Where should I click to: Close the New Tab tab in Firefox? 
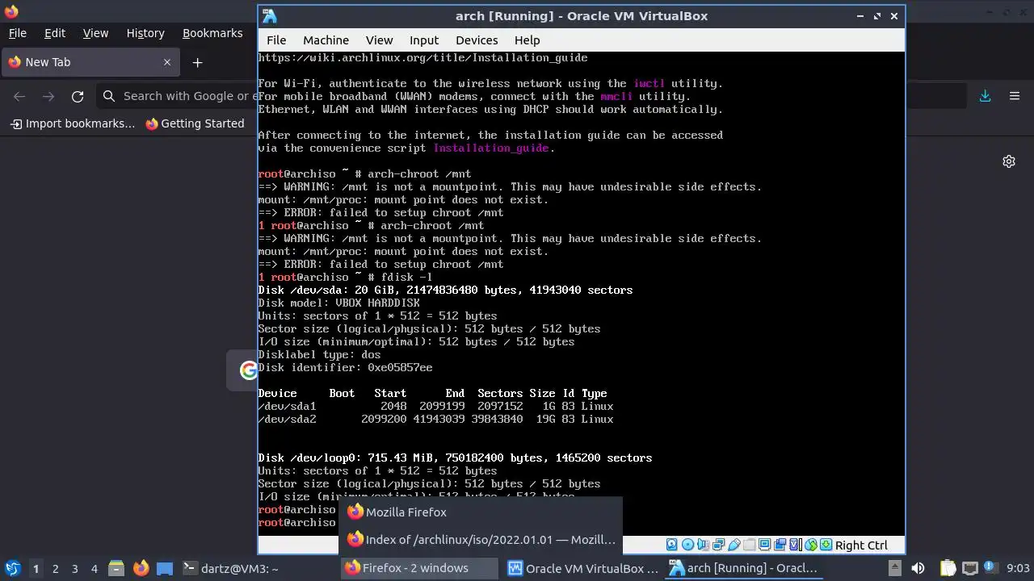tap(167, 62)
